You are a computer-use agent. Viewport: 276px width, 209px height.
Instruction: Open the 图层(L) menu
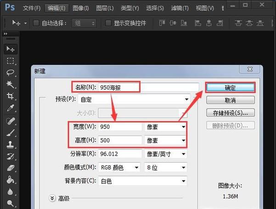tap(105, 8)
